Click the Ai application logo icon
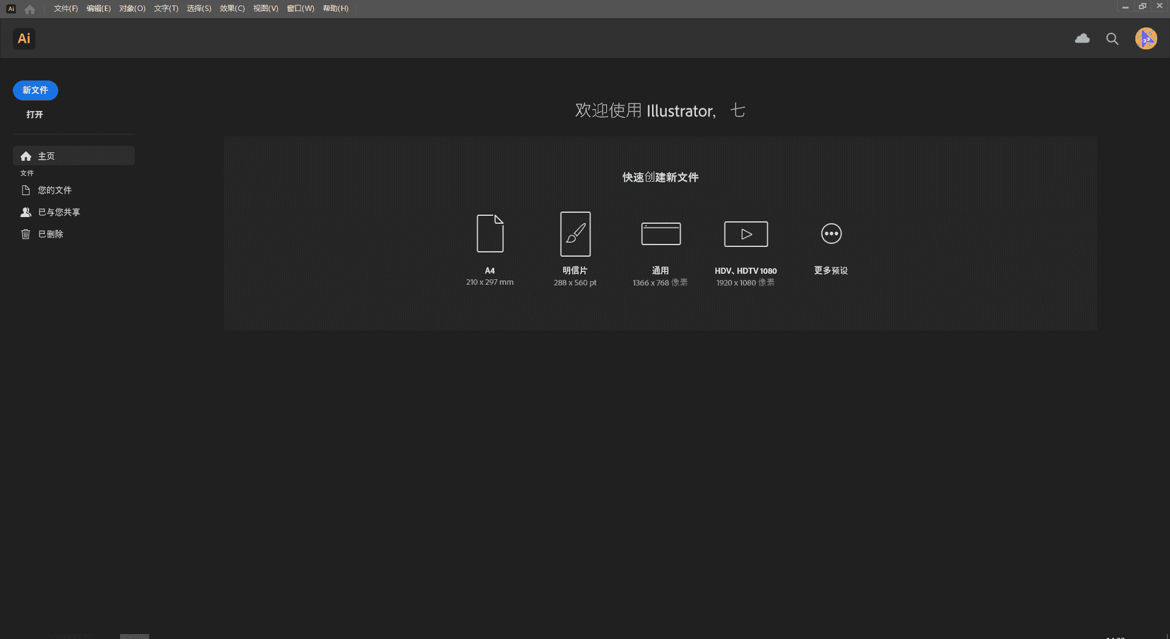 point(24,38)
